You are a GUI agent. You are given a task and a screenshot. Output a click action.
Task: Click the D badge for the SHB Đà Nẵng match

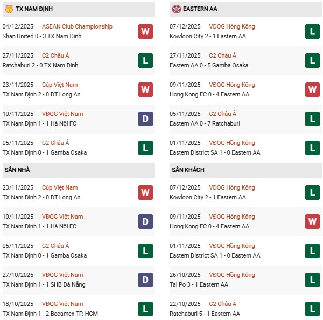coord(145,279)
